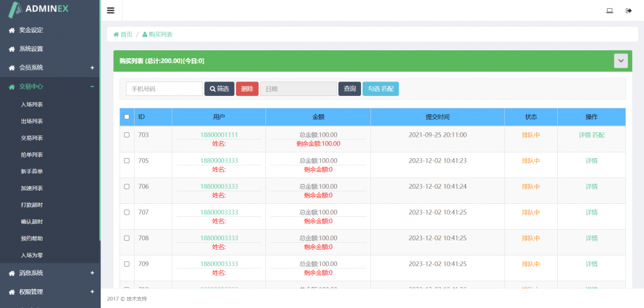Click the logout icon at top right
Screen dimensions: 644x308
(628, 10)
